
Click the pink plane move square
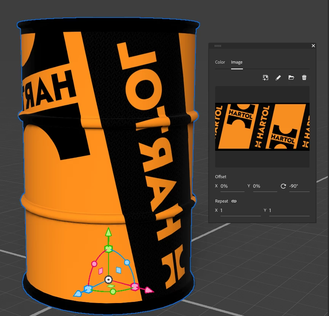(x=101, y=271)
